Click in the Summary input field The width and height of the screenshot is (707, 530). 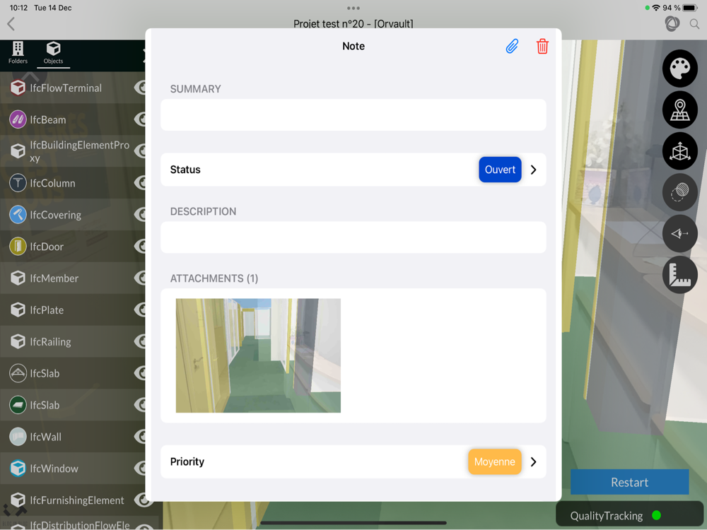pyautogui.click(x=353, y=115)
